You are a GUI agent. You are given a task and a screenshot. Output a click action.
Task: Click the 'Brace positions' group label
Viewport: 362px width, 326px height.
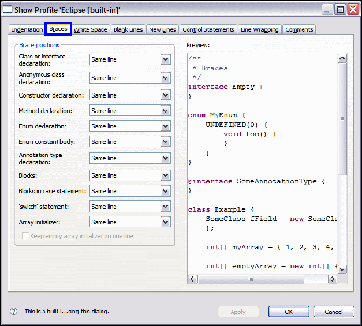pos(39,45)
